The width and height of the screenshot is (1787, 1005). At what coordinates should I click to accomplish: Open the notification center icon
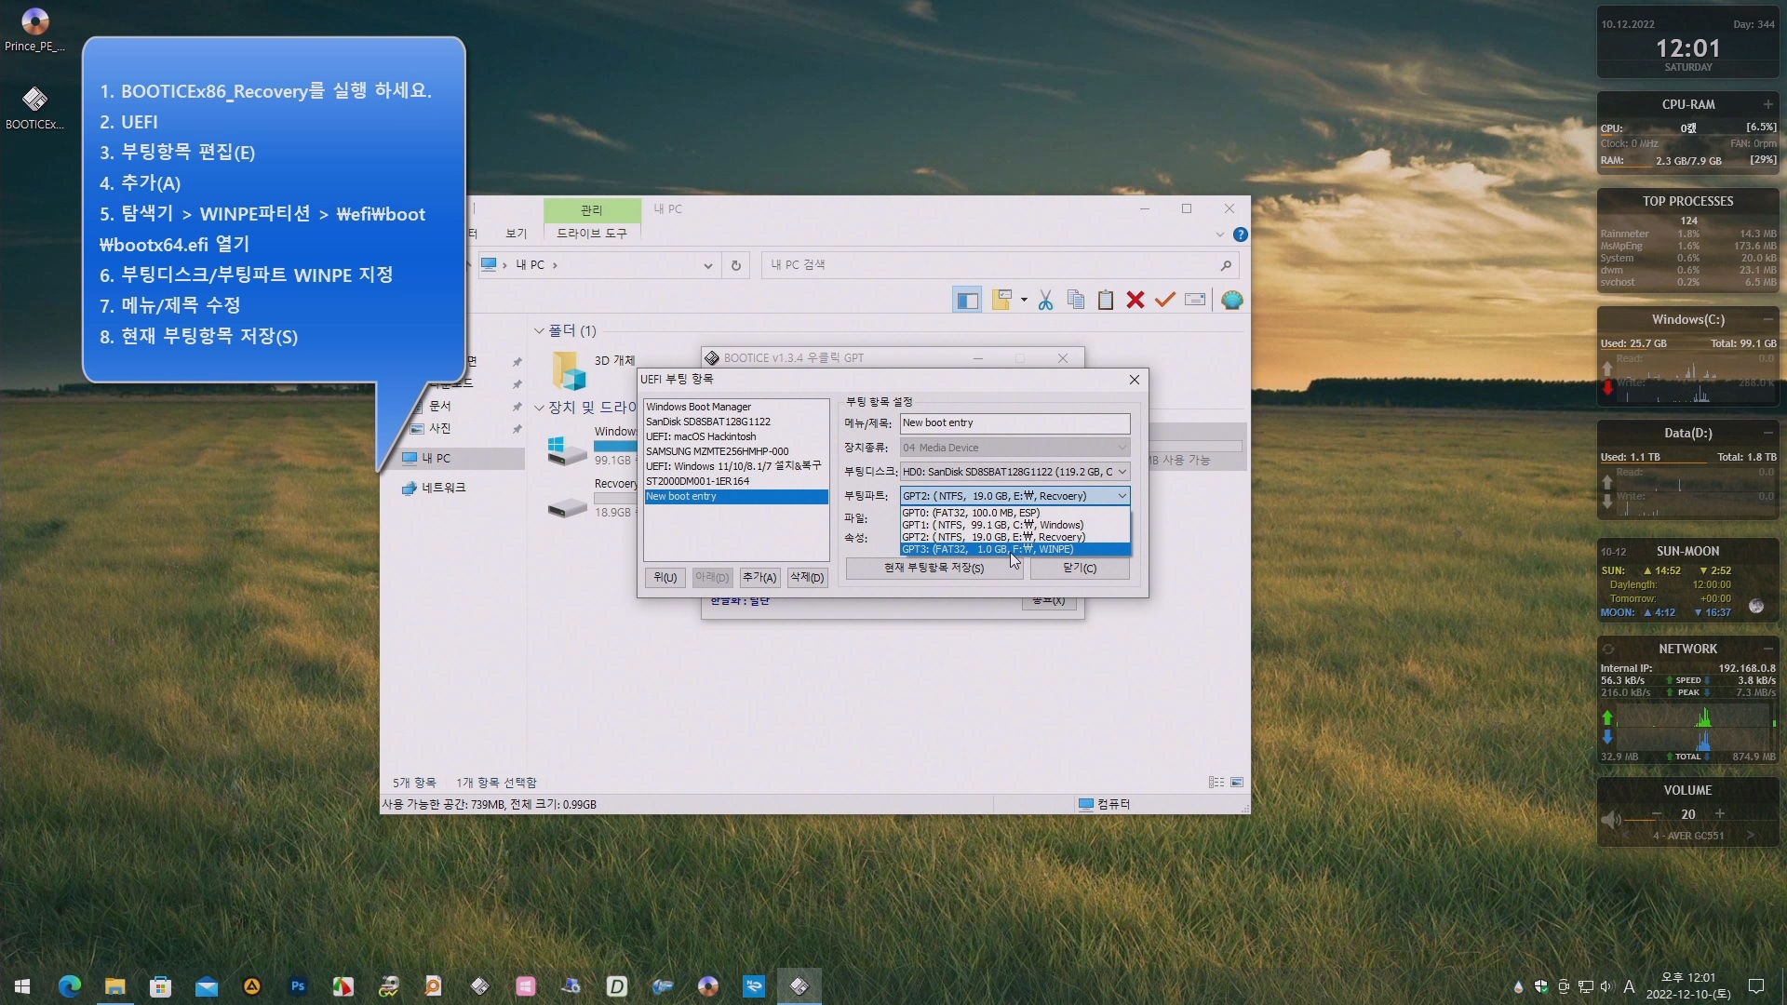pos(1756,986)
